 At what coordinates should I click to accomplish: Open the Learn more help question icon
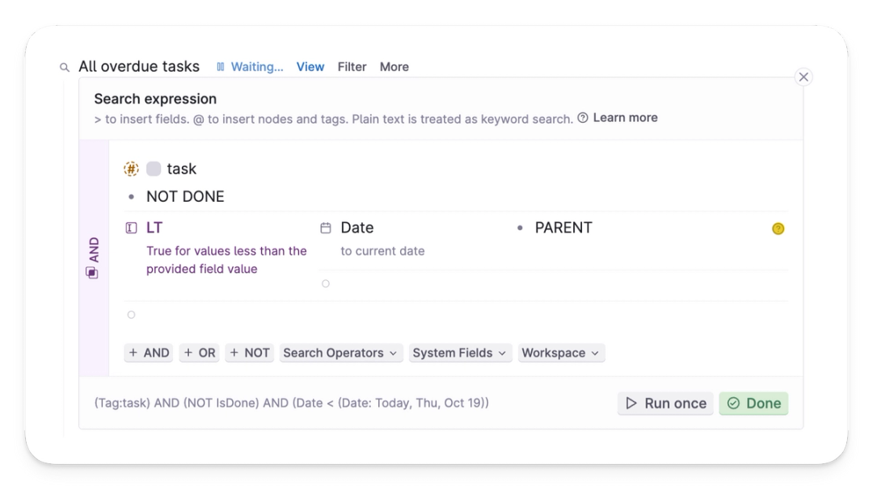click(583, 117)
